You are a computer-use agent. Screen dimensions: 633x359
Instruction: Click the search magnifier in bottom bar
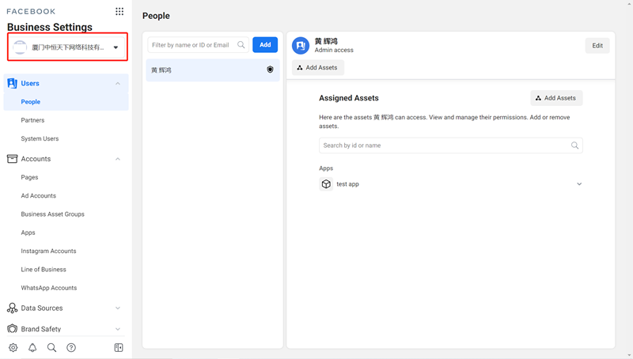point(51,348)
